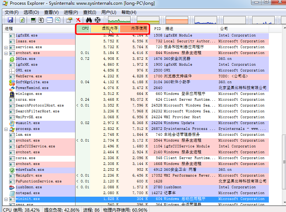Click the CPU 使用: 38.42% status entry
Screen dimensions: 286x212
[22, 210]
